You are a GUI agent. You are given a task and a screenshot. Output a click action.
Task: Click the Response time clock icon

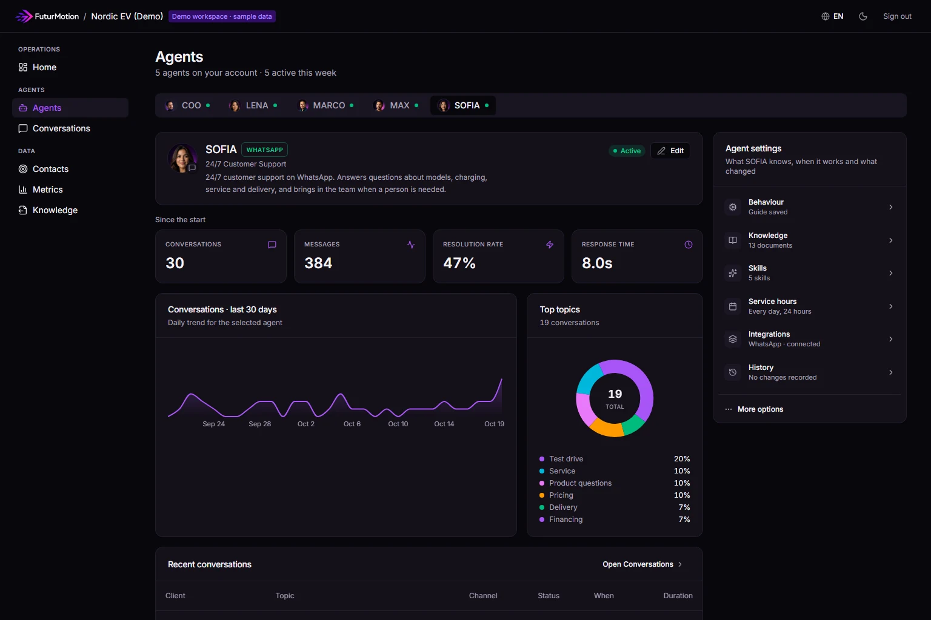coord(689,245)
